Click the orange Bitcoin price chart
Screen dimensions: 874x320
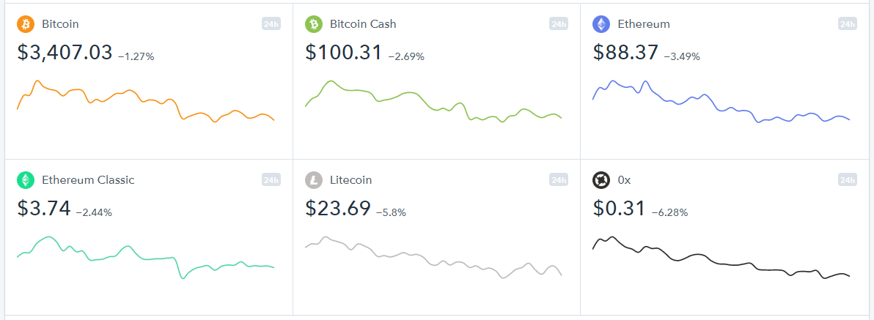(145, 101)
